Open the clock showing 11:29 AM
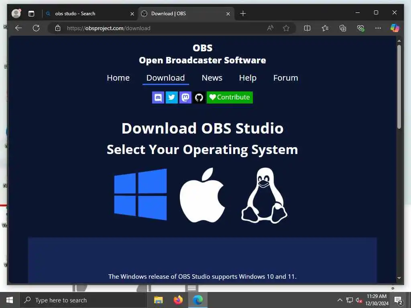Image resolution: width=411 pixels, height=308 pixels. 376,300
